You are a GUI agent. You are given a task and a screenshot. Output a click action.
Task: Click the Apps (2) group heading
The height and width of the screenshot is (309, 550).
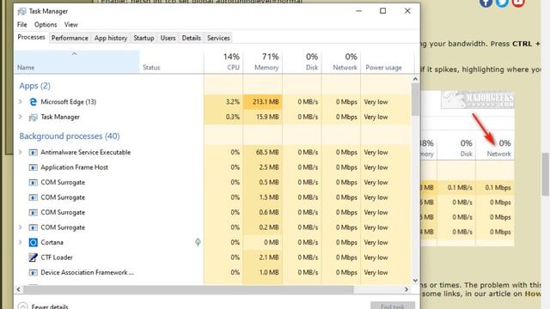pos(34,86)
